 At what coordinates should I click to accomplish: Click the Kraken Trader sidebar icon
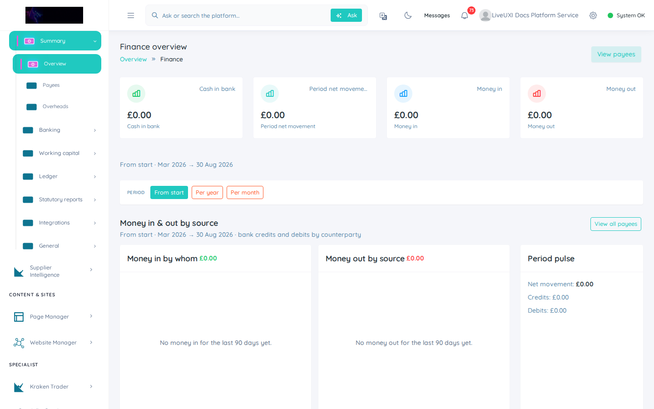[19, 387]
